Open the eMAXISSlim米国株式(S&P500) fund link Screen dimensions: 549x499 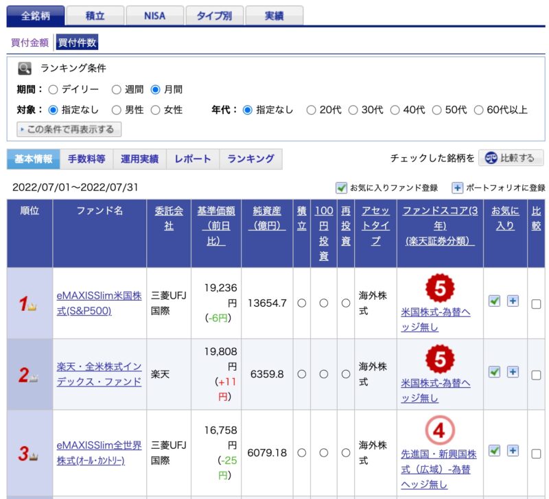point(99,303)
